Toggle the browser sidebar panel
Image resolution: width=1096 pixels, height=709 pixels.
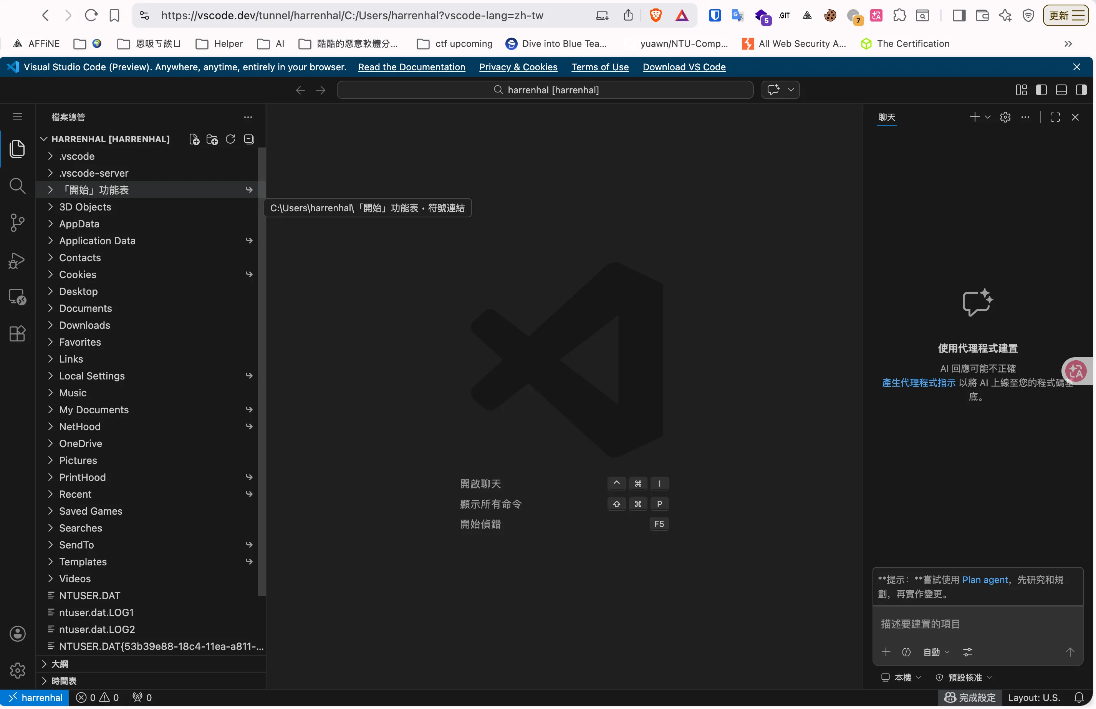coord(959,16)
